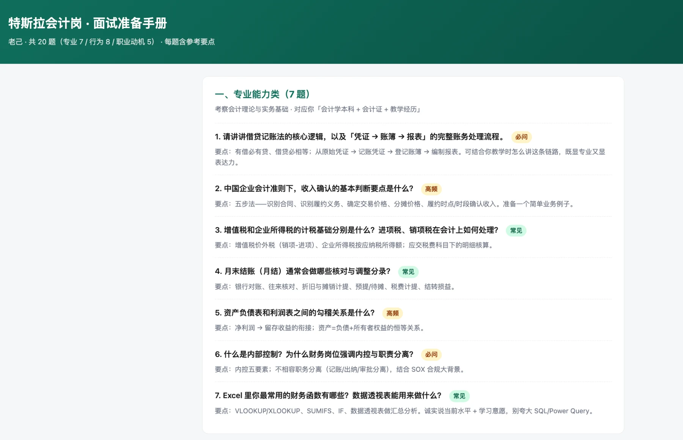
Task: Click the 必问 tag on question 1
Action: (x=521, y=137)
